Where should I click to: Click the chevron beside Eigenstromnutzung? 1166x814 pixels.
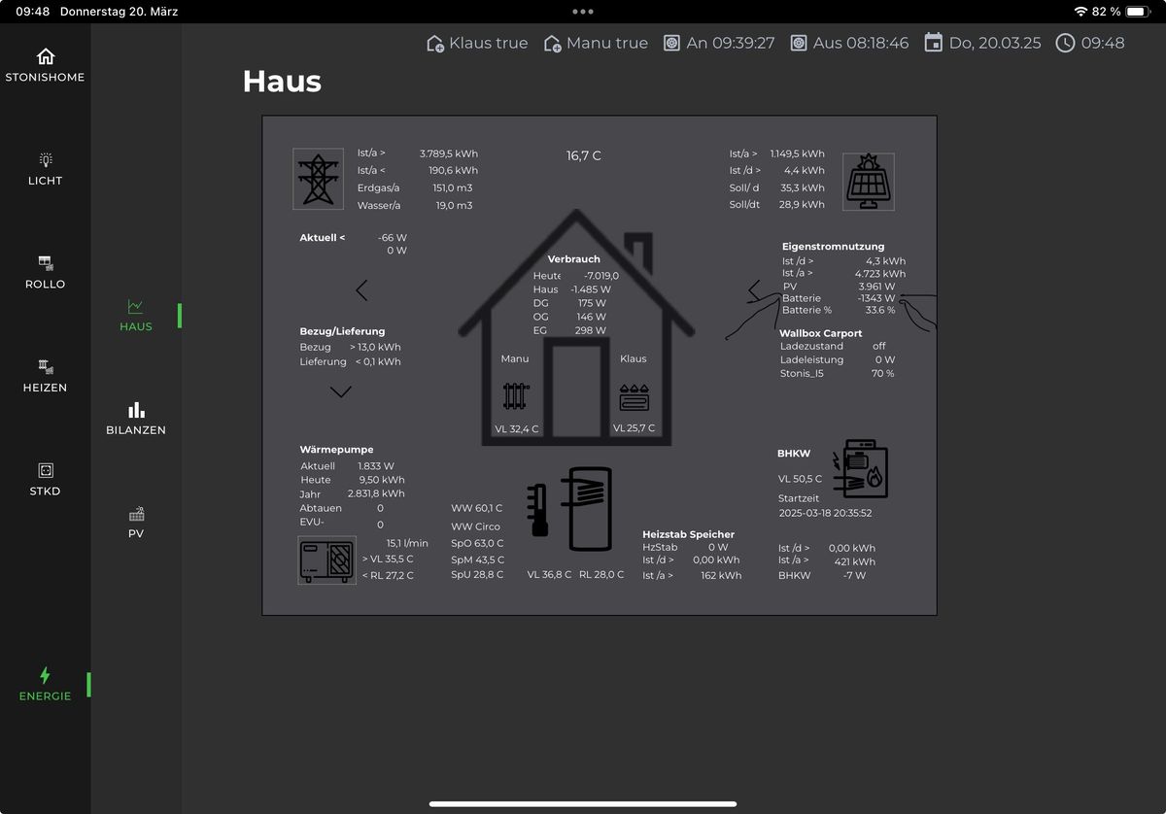pos(754,289)
